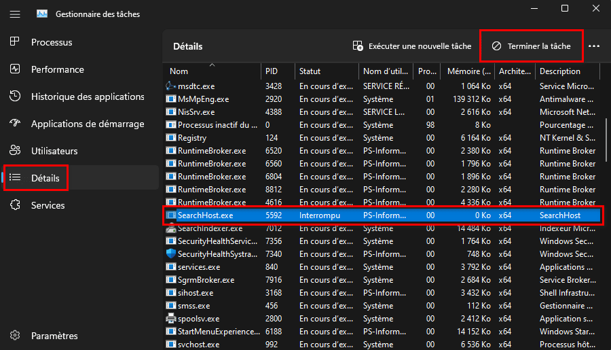This screenshot has width=611, height=350.
Task: Click the Task Manager app icon in title bar
Action: [x=42, y=14]
